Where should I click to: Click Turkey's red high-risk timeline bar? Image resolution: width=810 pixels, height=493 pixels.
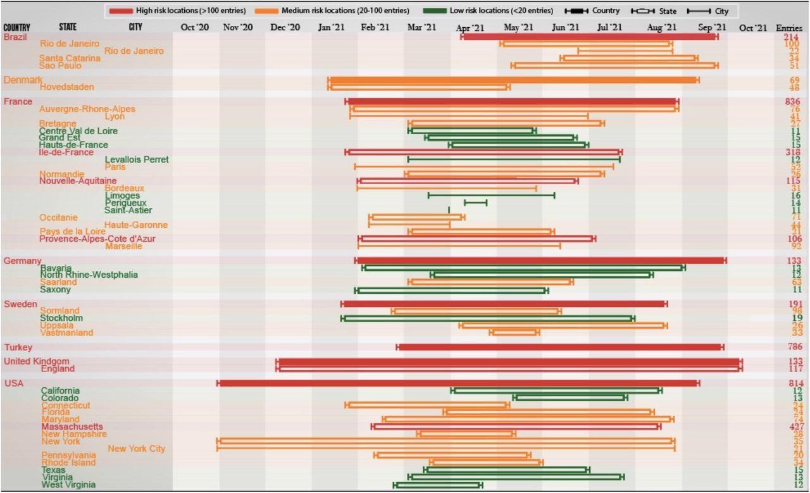560,347
